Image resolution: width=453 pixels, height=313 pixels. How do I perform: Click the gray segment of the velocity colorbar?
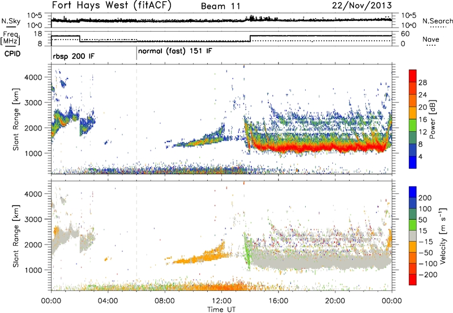(413, 236)
